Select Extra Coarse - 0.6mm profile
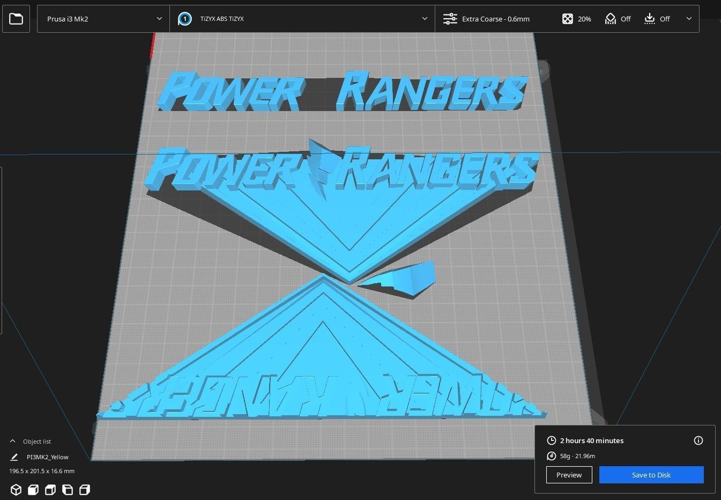The image size is (721, 500). click(x=495, y=19)
